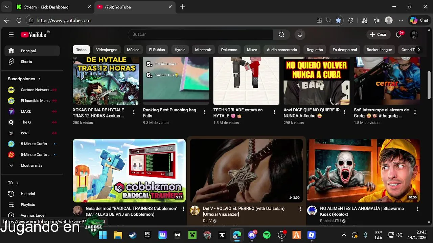
Task: Open a new browser tab
Action: (182, 7)
